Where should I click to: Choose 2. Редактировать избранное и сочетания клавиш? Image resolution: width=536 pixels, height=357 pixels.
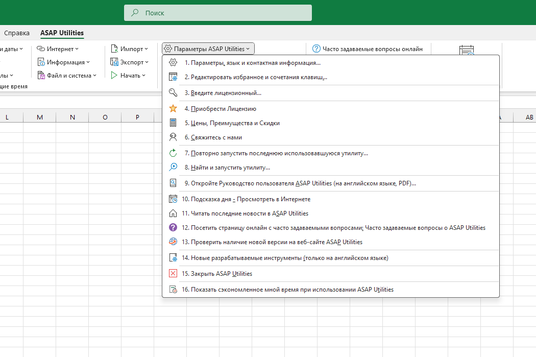[x=331, y=77]
